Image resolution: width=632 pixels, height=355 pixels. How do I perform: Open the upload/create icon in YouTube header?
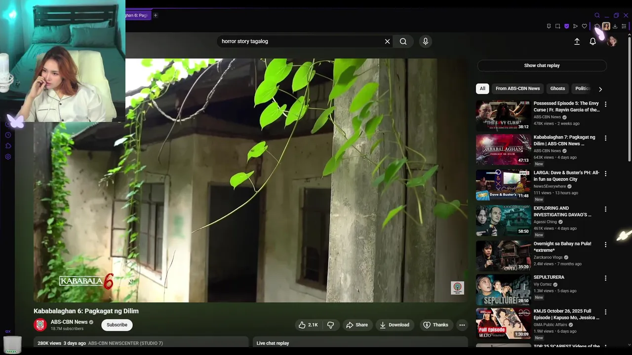point(577,41)
